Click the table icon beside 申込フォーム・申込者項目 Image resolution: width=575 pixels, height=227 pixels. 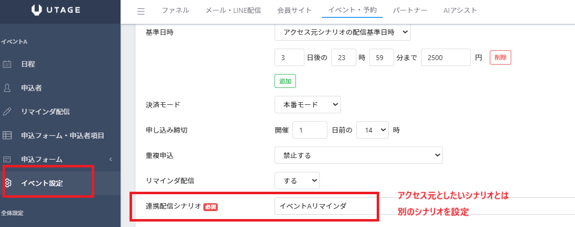coord(7,136)
